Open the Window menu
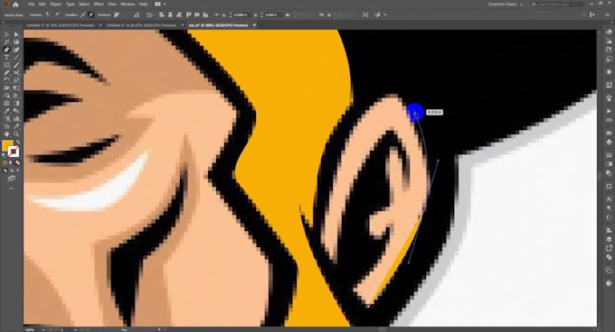The height and width of the screenshot is (332, 615). pos(128,4)
